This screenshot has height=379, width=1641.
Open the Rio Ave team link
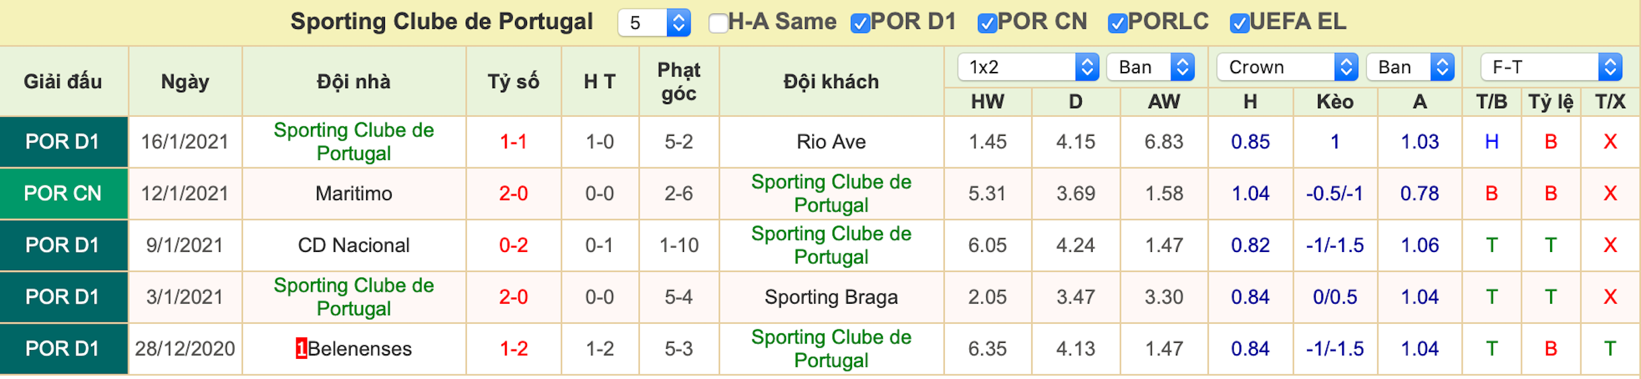tap(831, 142)
